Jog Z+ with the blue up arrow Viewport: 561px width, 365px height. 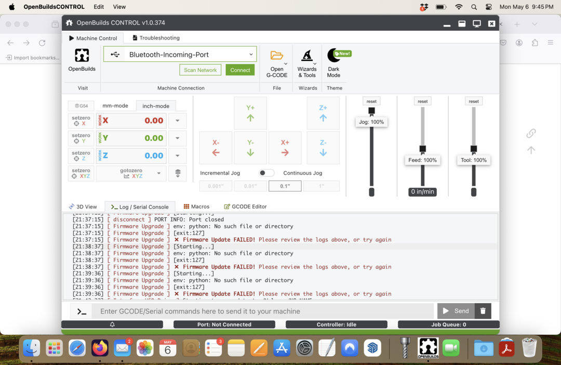(x=323, y=113)
